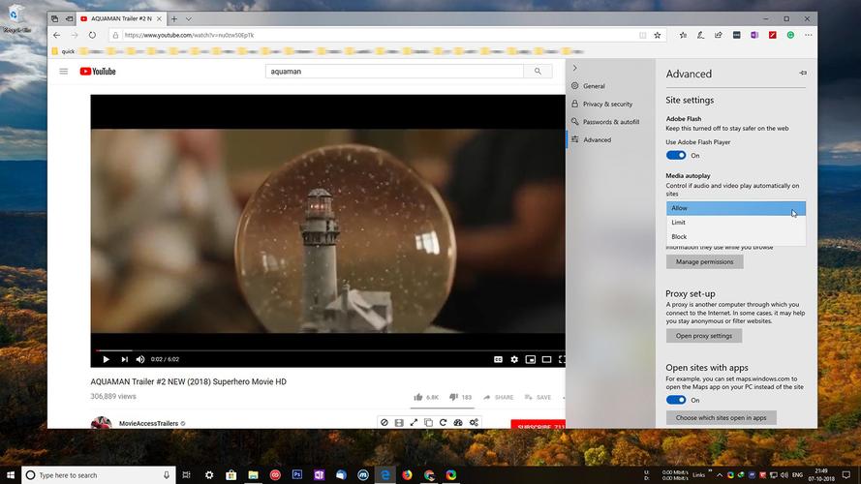Click the taskbar search box
This screenshot has width=861, height=484.
(x=99, y=474)
